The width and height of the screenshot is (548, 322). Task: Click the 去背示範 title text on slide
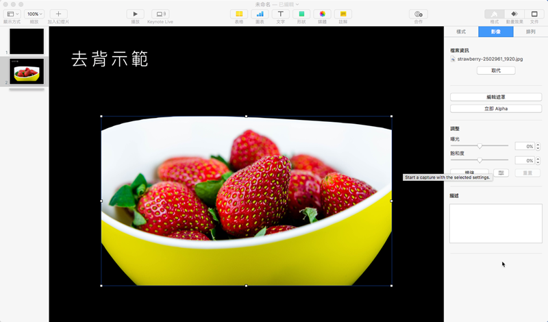click(110, 59)
